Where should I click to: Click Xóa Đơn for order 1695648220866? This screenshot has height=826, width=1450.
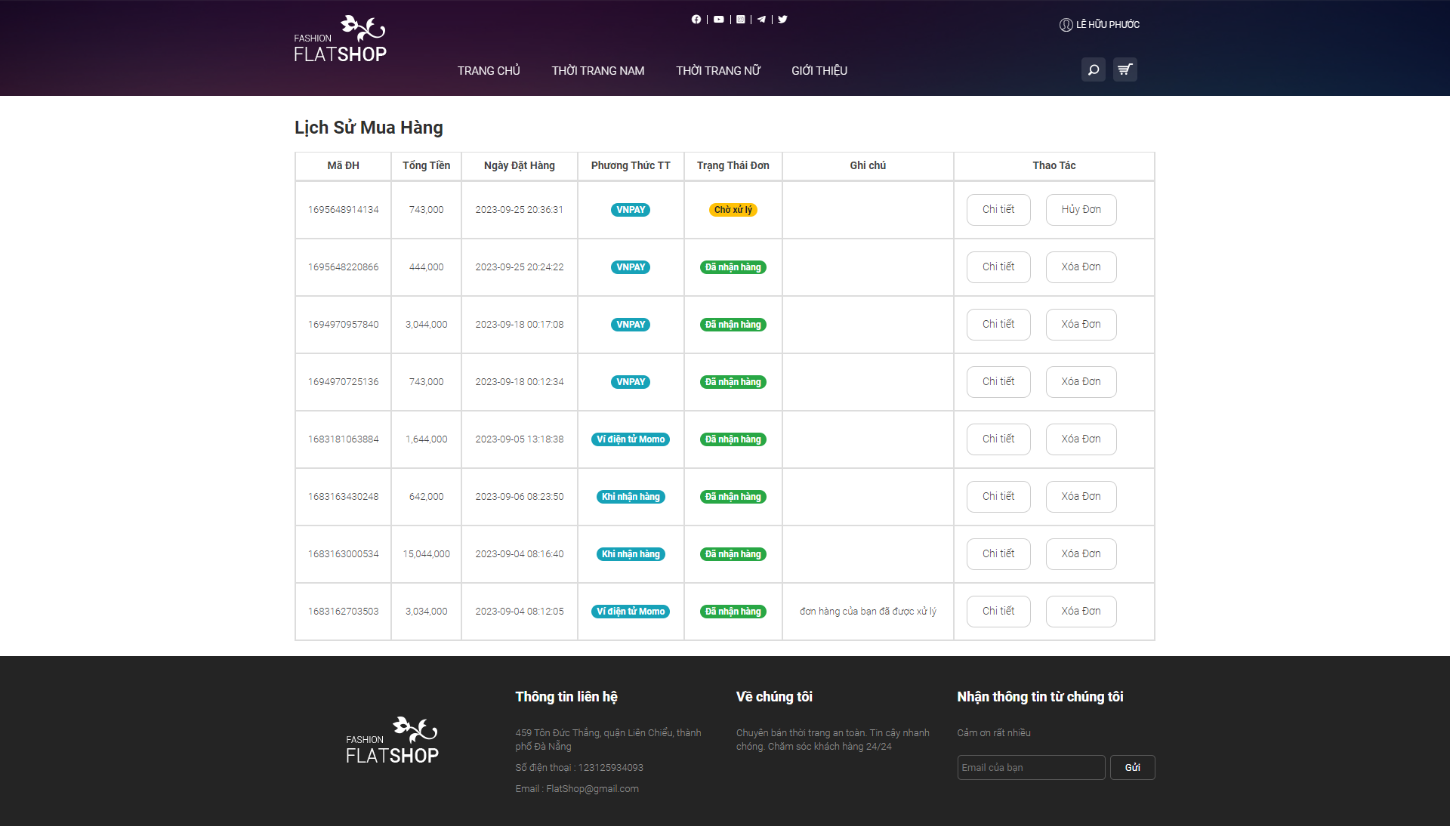[x=1081, y=267]
